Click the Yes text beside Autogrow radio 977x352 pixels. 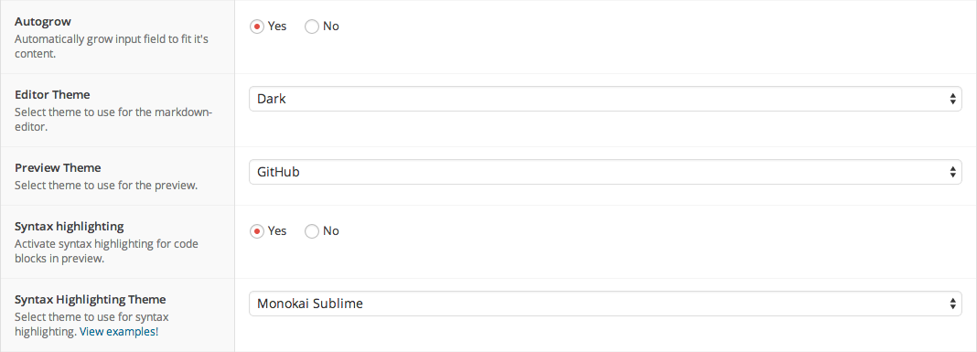click(277, 27)
